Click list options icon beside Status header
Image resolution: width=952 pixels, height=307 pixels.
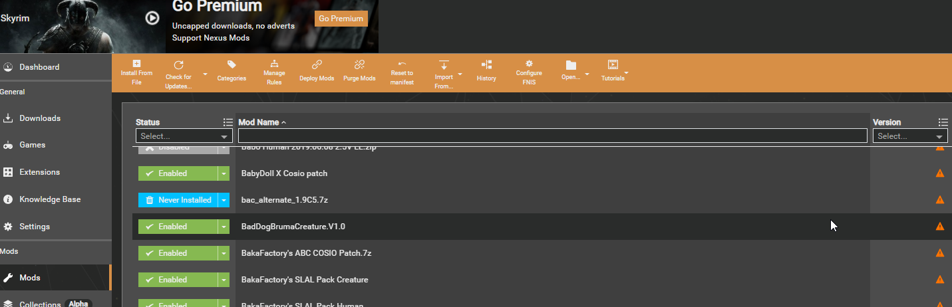click(228, 122)
